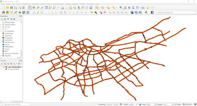Open the Raster menu
Image resolution: width=197 pixels, height=106 pixels.
tap(49, 4)
